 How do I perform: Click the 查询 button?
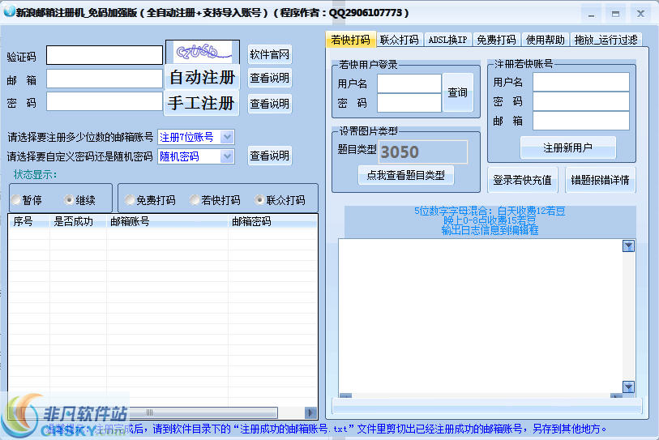pyautogui.click(x=458, y=92)
